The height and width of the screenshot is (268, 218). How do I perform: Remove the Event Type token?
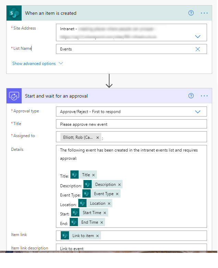(x=117, y=194)
